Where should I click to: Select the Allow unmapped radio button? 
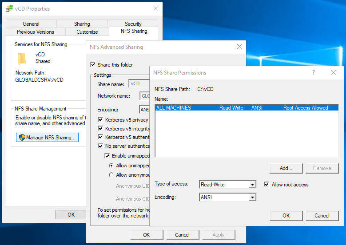(111, 166)
